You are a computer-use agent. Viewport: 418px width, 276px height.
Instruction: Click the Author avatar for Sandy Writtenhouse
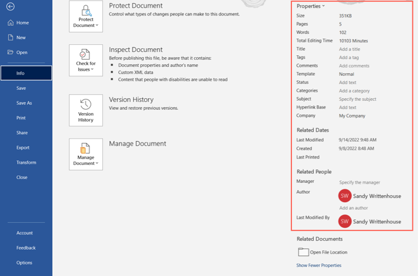coord(345,196)
